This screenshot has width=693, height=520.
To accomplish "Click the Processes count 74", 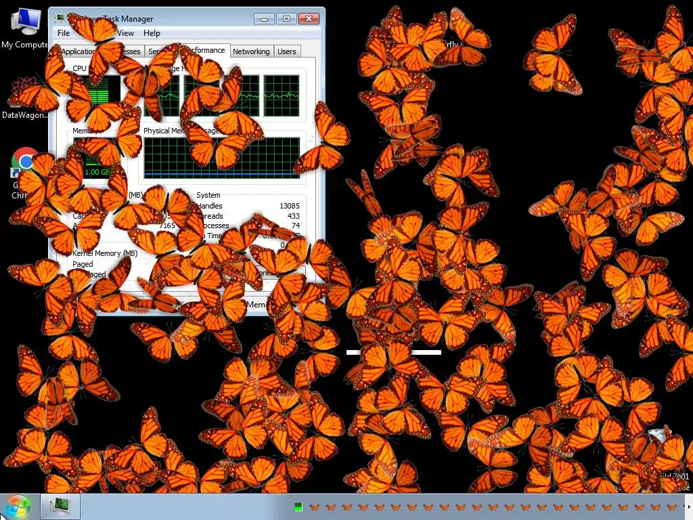I will (296, 225).
